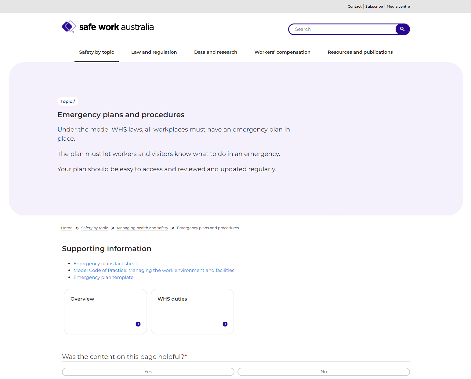
Task: Open Managing health and safety breadcrumb
Action: (x=142, y=228)
